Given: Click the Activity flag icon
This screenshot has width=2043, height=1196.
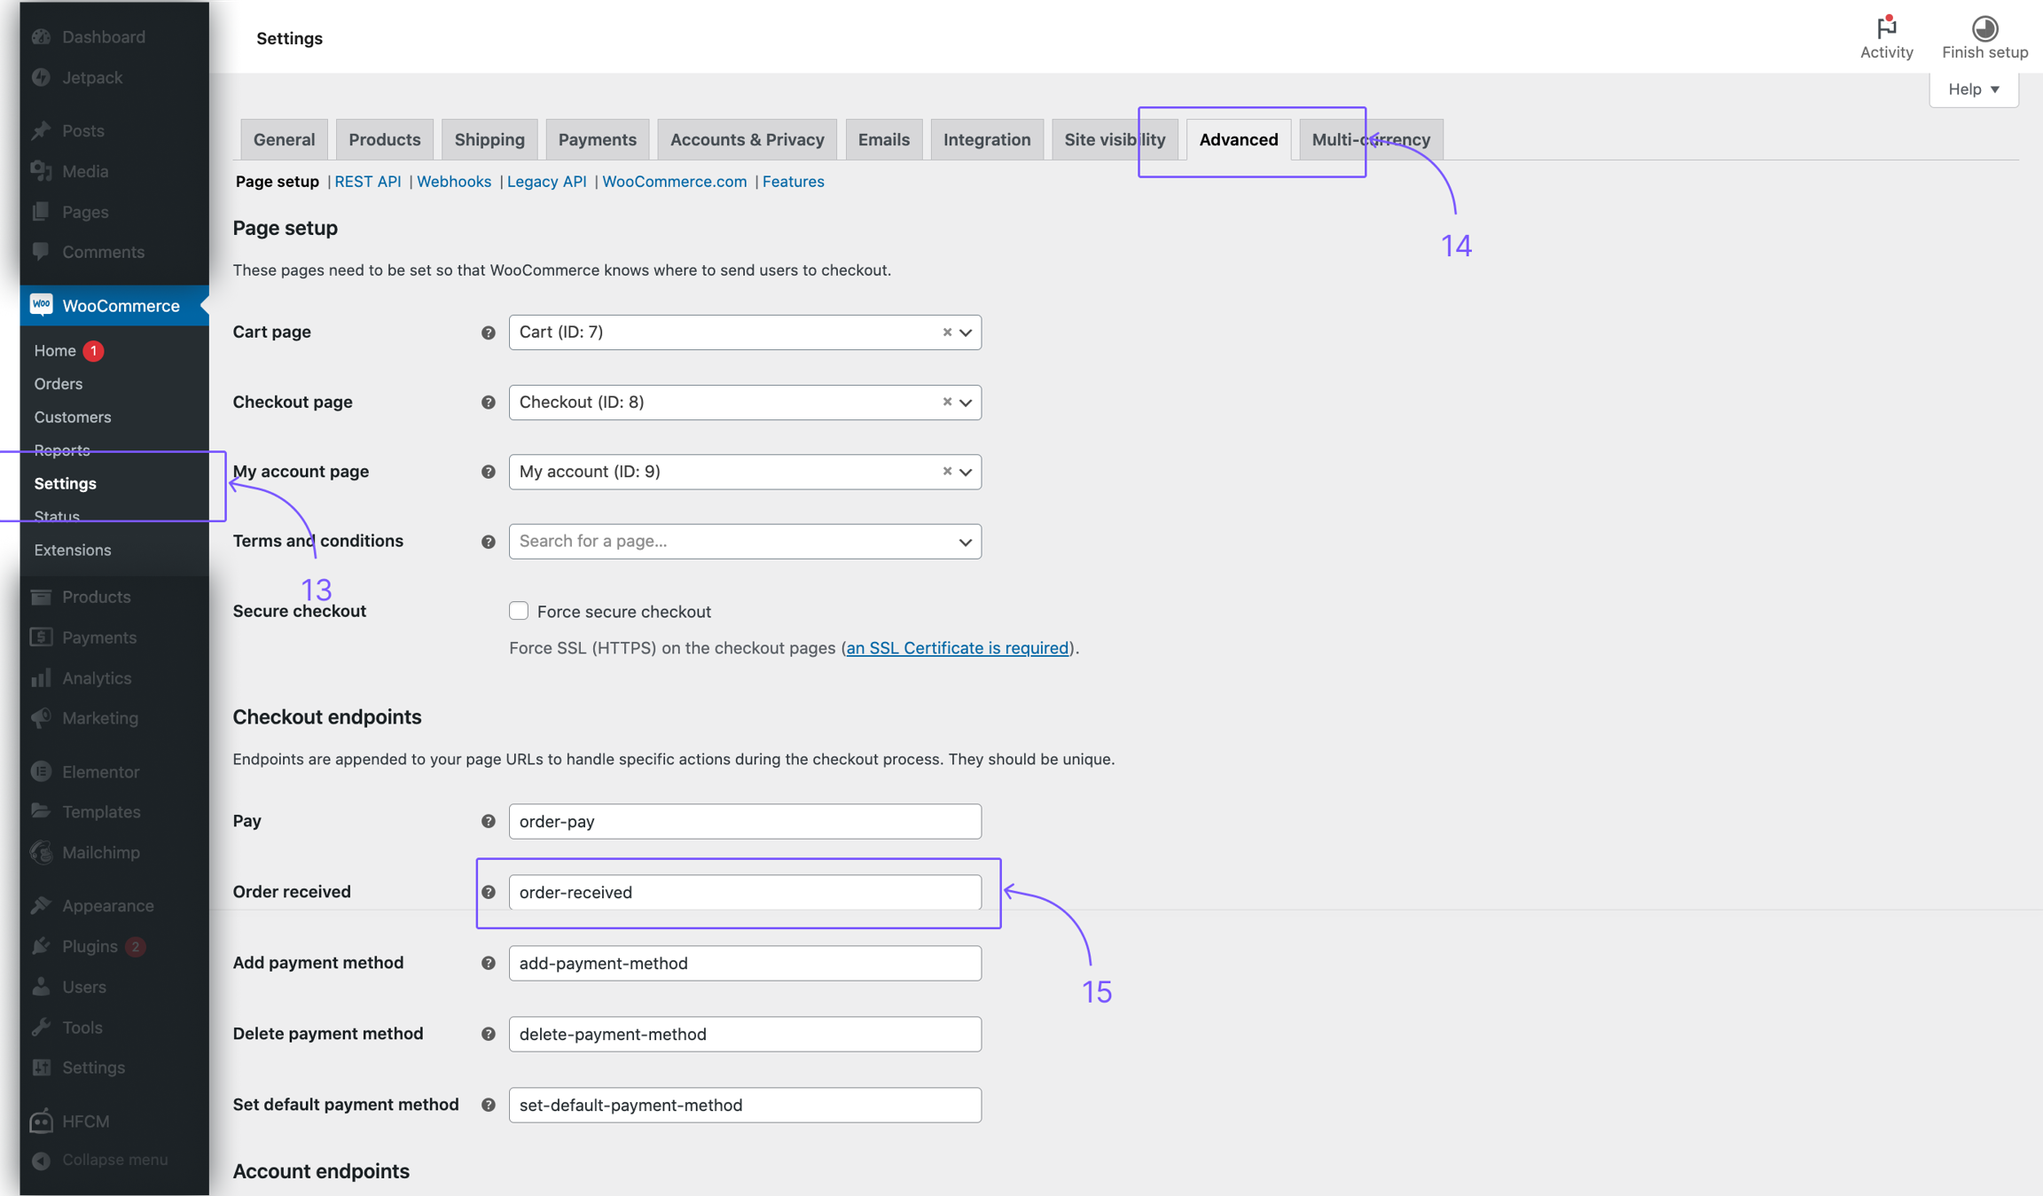Looking at the screenshot, I should (1886, 28).
